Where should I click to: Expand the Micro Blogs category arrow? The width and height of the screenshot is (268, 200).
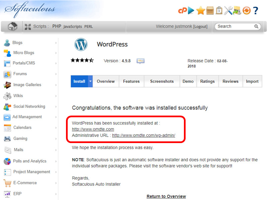[56, 53]
